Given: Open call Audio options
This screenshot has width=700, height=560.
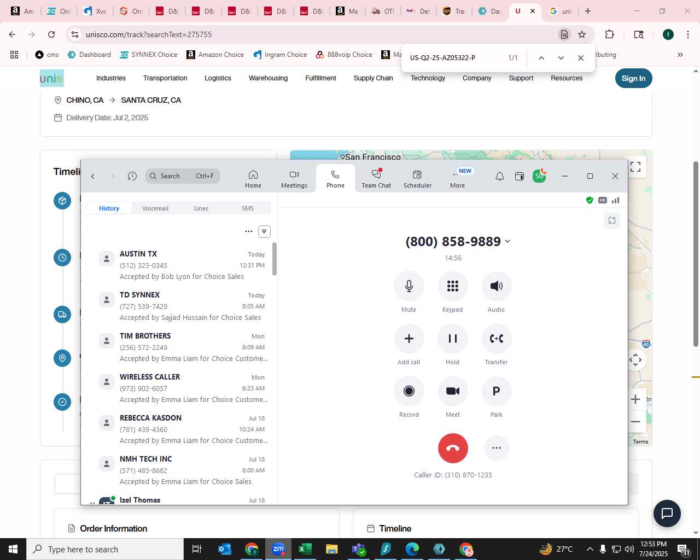Looking at the screenshot, I should pos(496,286).
